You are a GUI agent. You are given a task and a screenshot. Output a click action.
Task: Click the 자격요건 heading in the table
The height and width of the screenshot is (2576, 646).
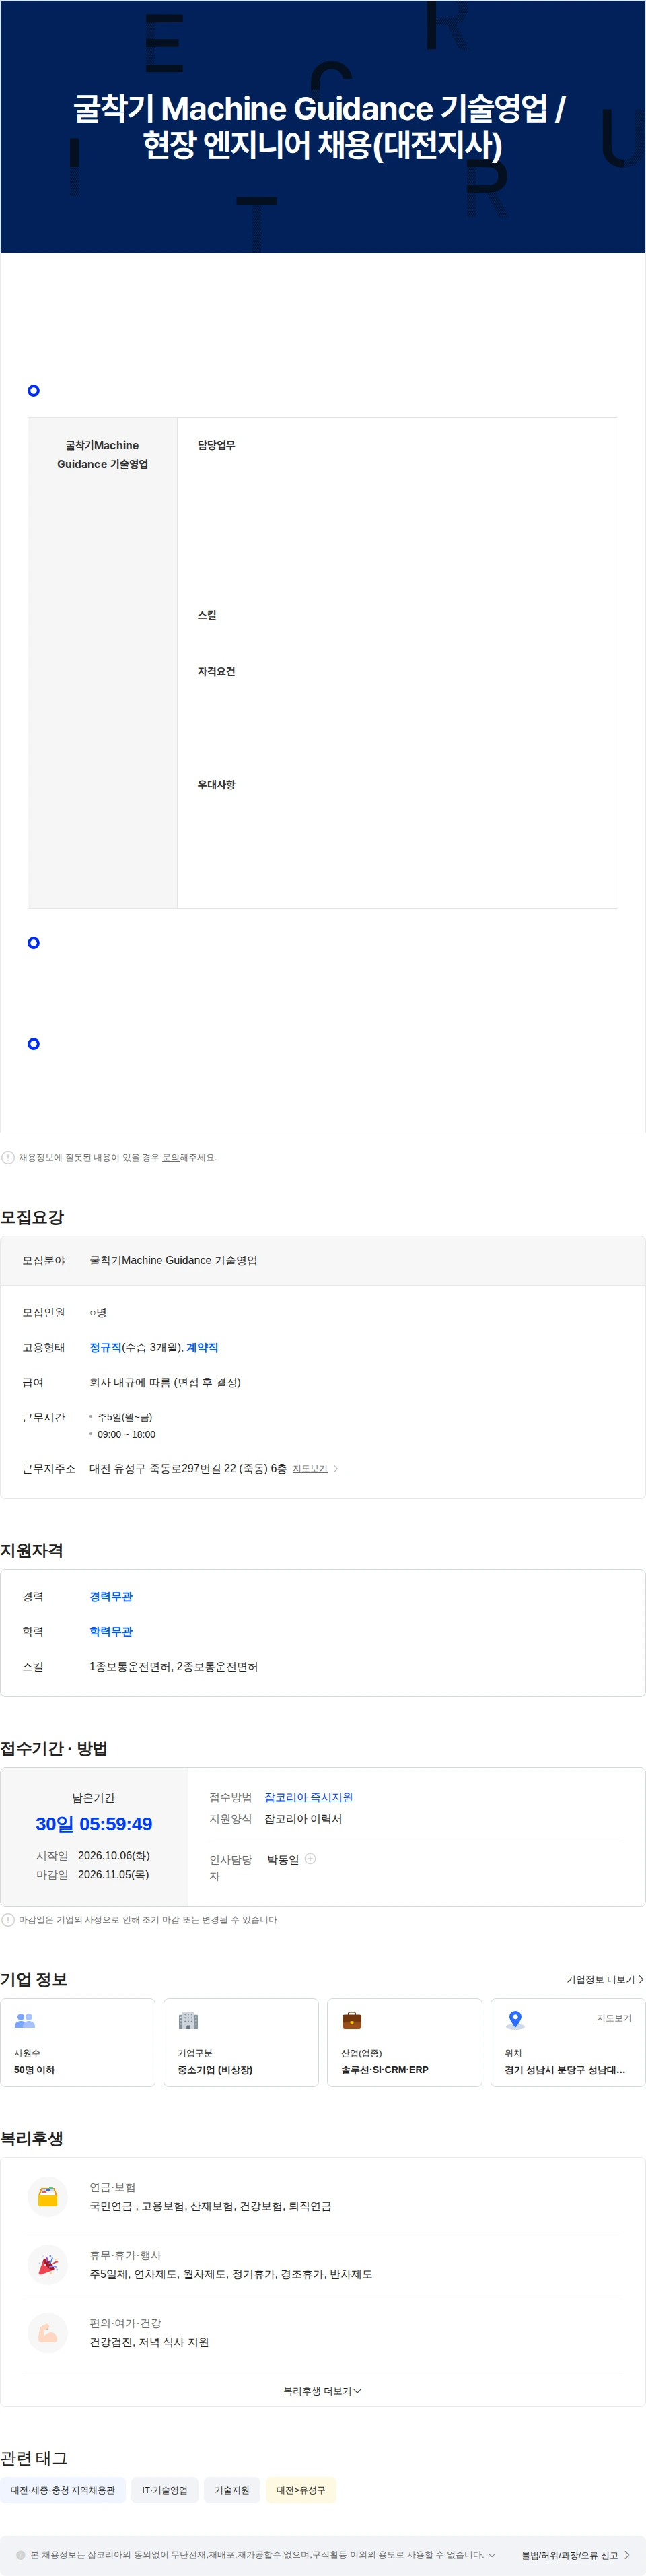215,671
